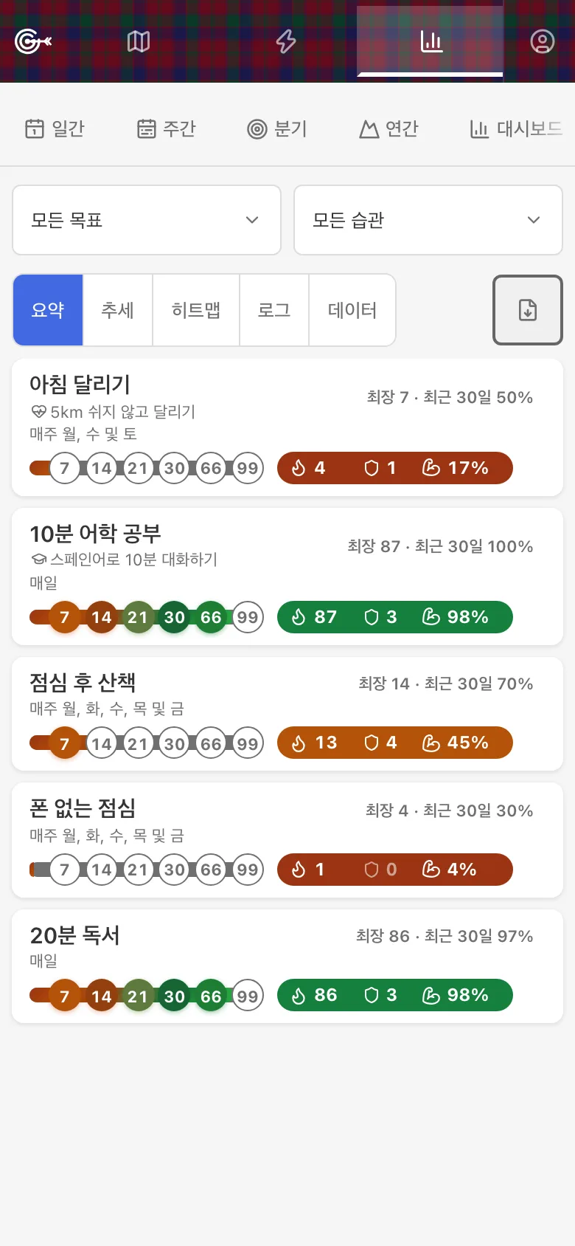The image size is (575, 1246).
Task: Open the goals target icon in top bar
Action: click(33, 41)
